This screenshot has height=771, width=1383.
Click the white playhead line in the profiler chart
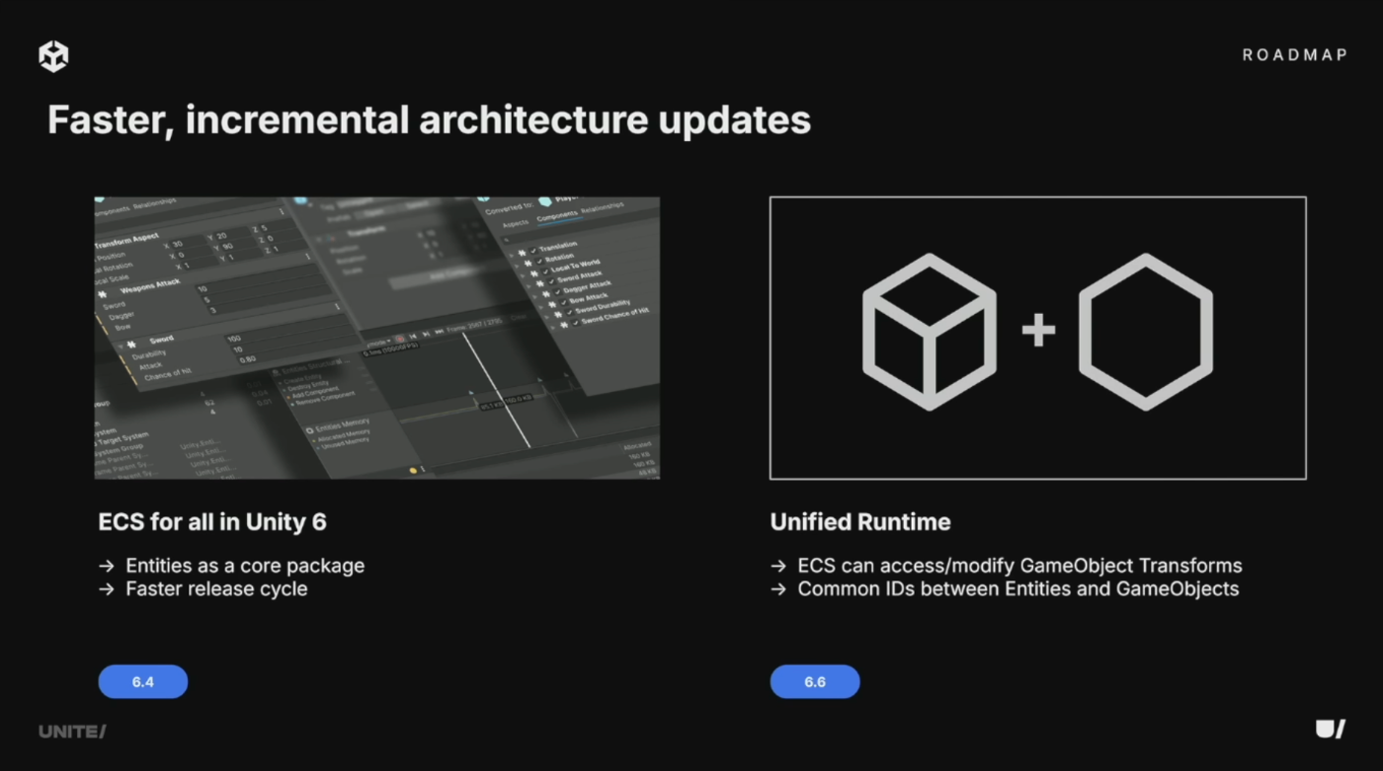click(x=497, y=390)
